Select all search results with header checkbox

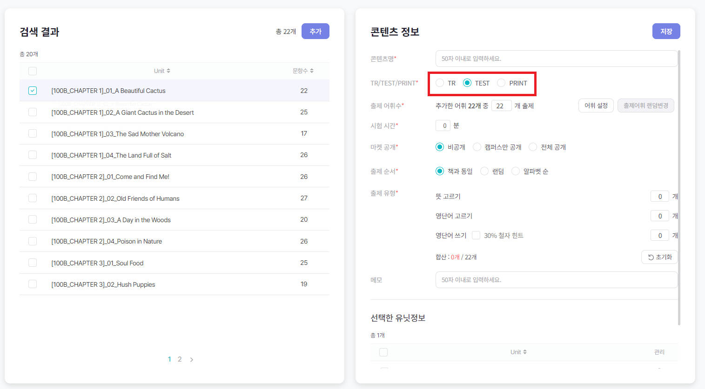33,71
